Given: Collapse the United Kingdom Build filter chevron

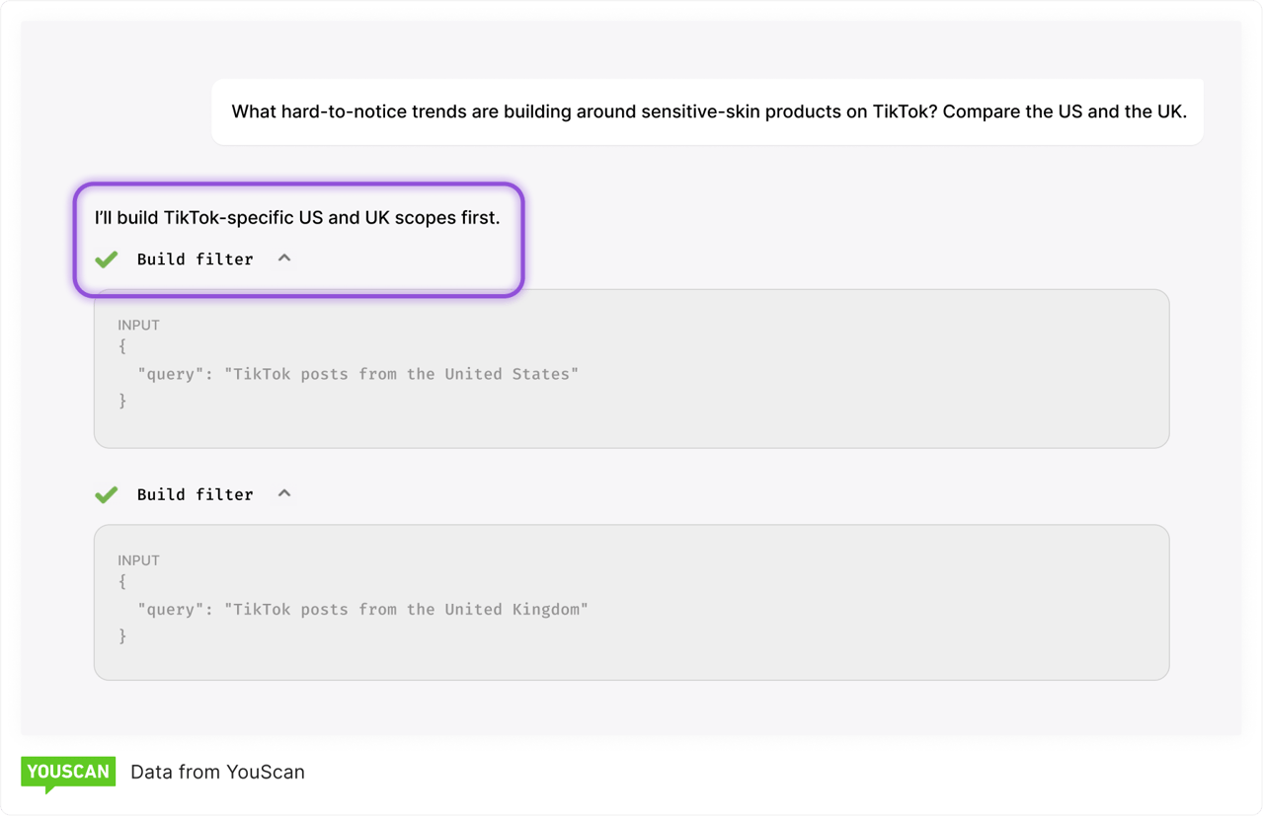Looking at the screenshot, I should pyautogui.click(x=284, y=493).
